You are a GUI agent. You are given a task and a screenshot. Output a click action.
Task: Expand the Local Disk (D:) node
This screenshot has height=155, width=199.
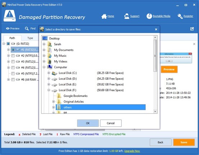point(49,79)
